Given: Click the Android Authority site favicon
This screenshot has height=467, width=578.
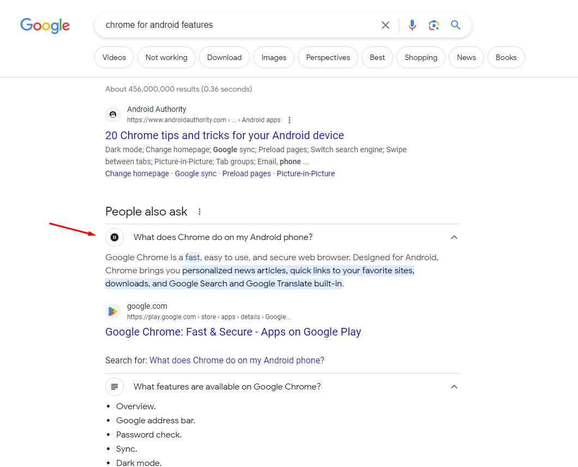Looking at the screenshot, I should pos(113,115).
